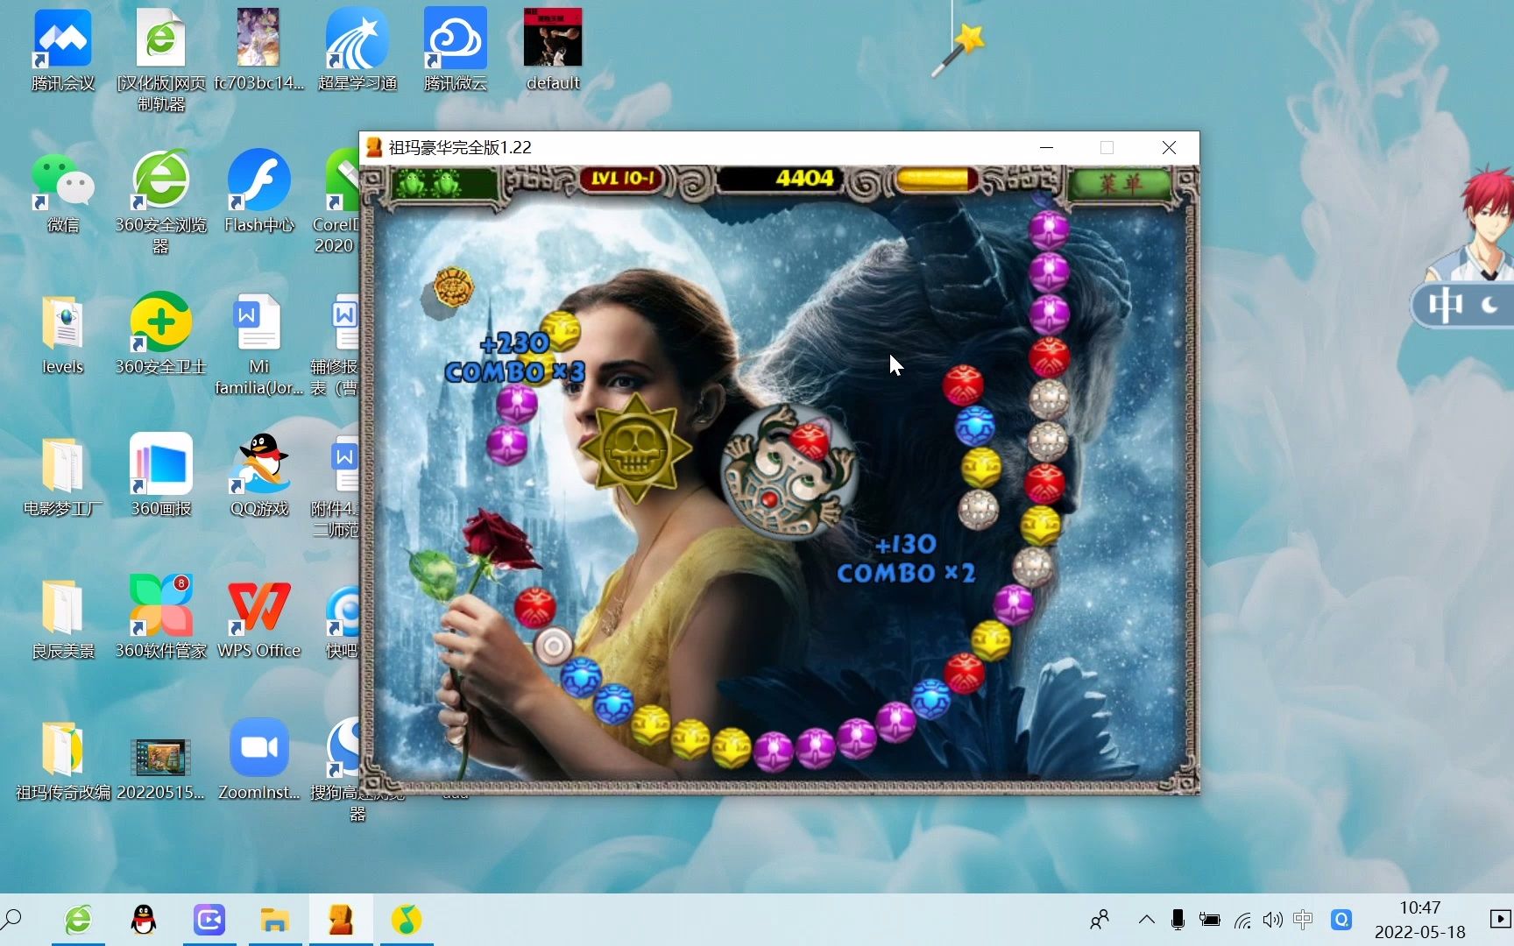Open Windows search from the taskbar
The width and height of the screenshot is (1514, 946).
click(x=12, y=920)
